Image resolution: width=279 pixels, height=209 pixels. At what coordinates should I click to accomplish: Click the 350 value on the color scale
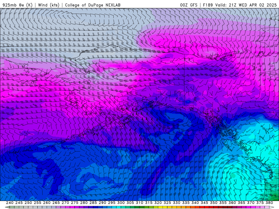tap(214, 203)
